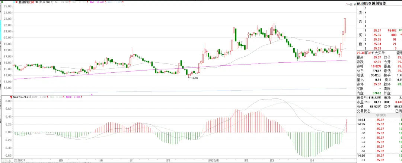Click buy level 4 price 25.34
The width and height of the screenshot is (402, 163).
pyautogui.click(x=377, y=44)
